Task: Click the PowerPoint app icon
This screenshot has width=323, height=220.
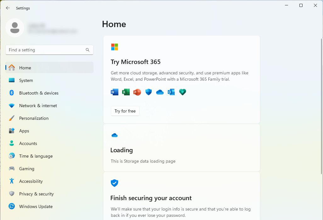Action: point(137,92)
